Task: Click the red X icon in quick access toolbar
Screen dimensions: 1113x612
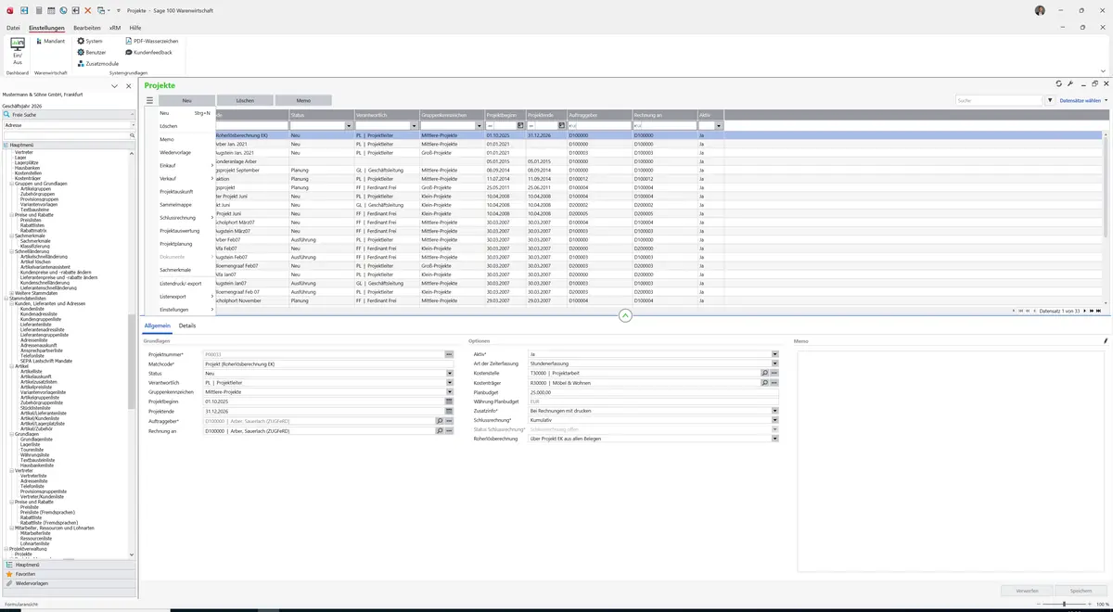Action: [87, 10]
